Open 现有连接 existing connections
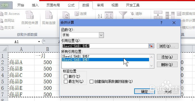Screen dimensions: 195x101 pos(49,18)
